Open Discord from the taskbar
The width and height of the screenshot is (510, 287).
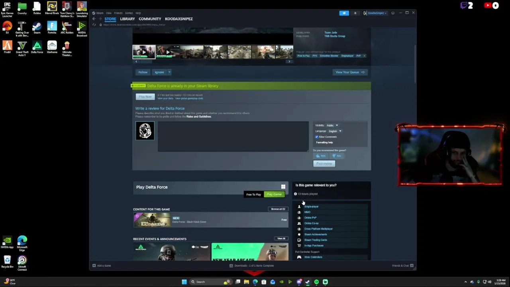click(299, 282)
